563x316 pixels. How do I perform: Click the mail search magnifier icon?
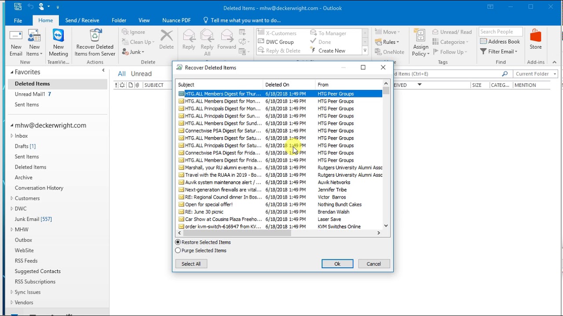(x=505, y=74)
